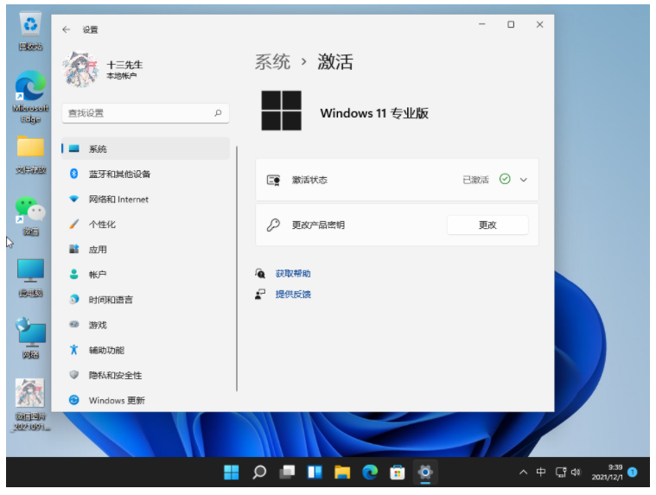Viewport: 656px width, 495px height.
Task: Select 网络和 Internet in sidebar
Action: click(x=118, y=200)
